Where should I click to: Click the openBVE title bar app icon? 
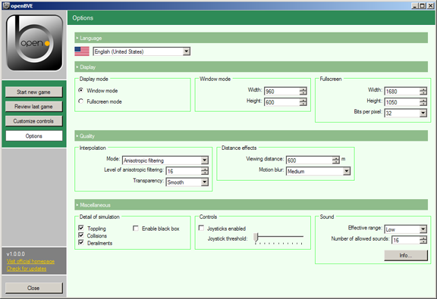(x=6, y=5)
